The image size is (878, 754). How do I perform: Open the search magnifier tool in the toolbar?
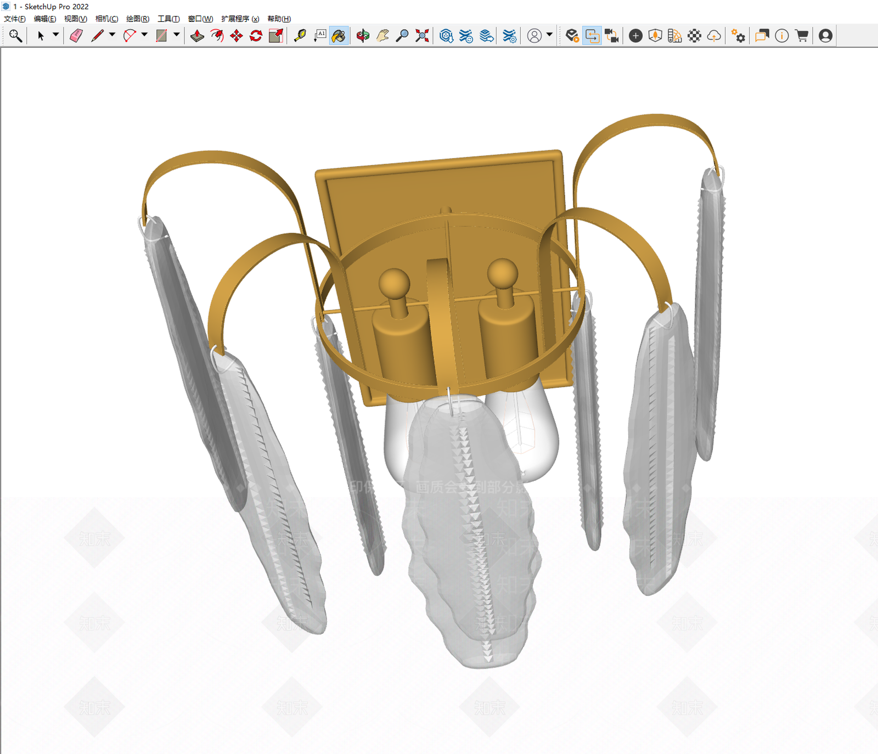(x=15, y=36)
